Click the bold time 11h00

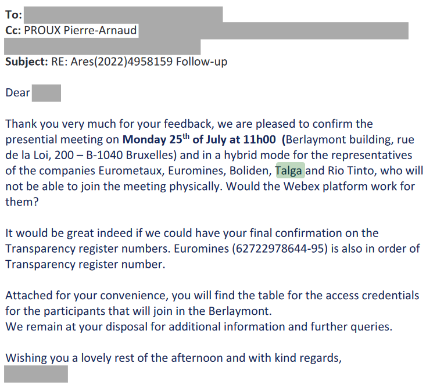tap(259, 139)
